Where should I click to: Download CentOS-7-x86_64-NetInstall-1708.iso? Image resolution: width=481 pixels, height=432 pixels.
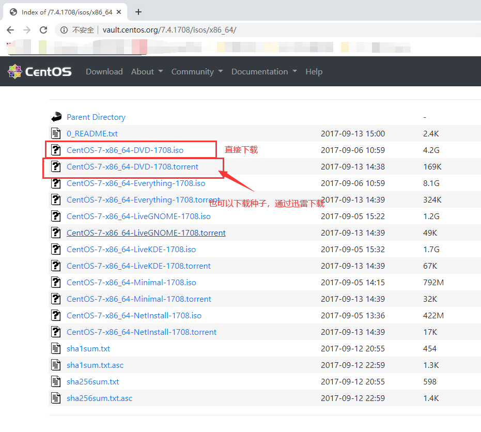[134, 315]
